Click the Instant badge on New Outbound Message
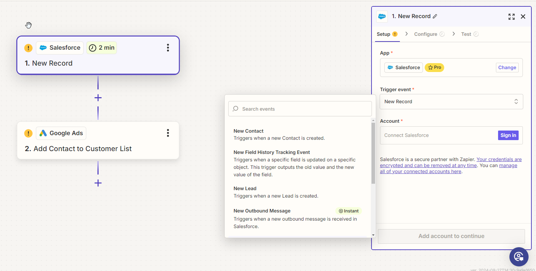 [x=349, y=211]
